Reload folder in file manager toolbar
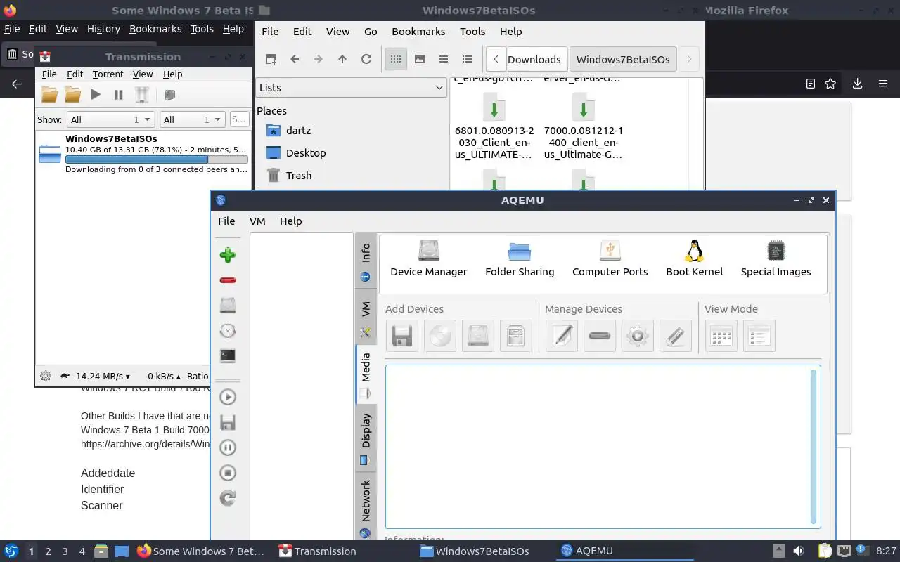This screenshot has width=900, height=562. [x=366, y=59]
